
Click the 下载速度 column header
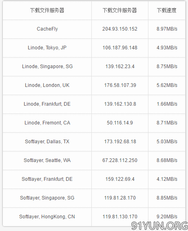(167, 11)
